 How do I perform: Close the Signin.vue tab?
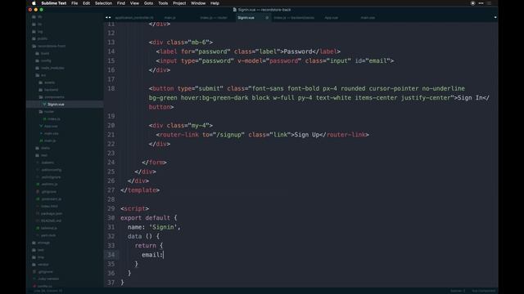click(267, 18)
